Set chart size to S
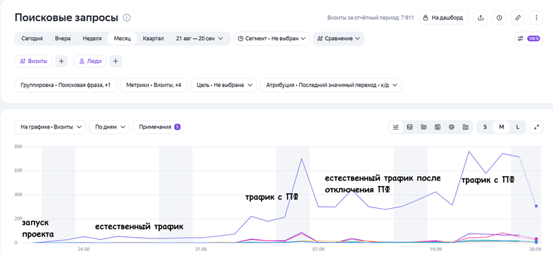 [485, 127]
